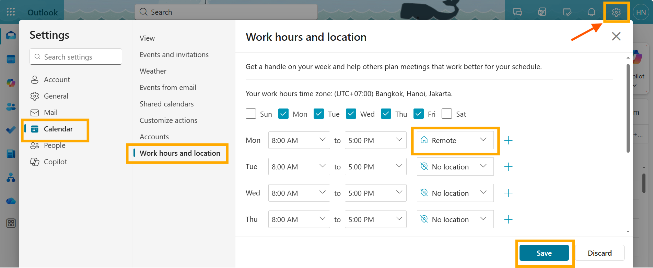Open the Teams chat icon in header
Image resolution: width=653 pixels, height=268 pixels.
coord(517,12)
